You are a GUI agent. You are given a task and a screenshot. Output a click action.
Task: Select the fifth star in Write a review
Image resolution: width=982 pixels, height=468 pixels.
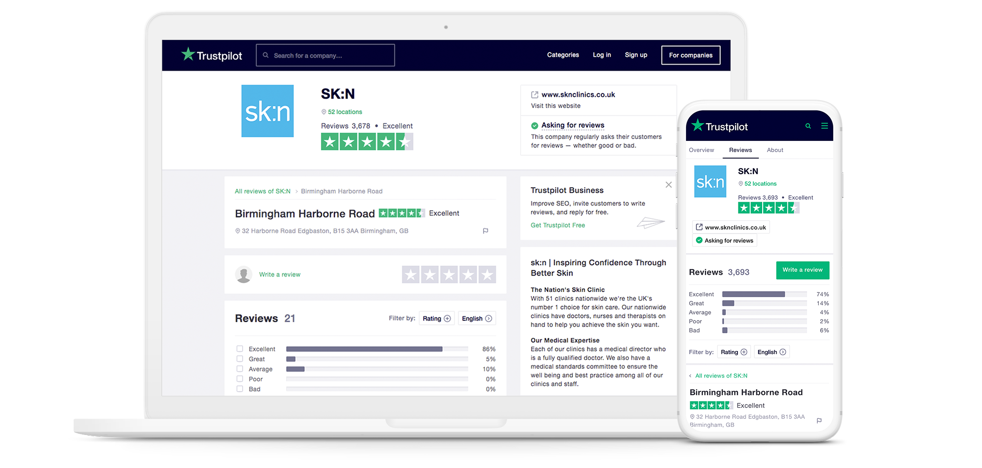pos(487,275)
